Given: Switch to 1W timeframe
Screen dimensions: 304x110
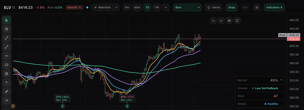Looking at the screenshot, I should click(157, 7).
